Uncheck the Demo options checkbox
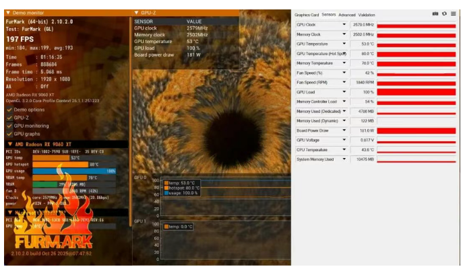Viewport: 463px width, 273px height. (x=9, y=110)
